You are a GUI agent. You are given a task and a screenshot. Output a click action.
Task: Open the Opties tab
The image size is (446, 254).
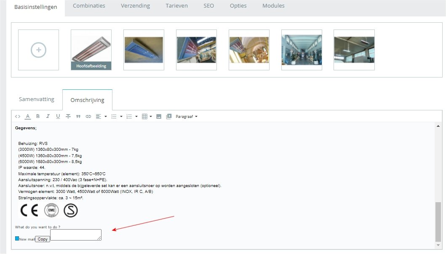(238, 6)
